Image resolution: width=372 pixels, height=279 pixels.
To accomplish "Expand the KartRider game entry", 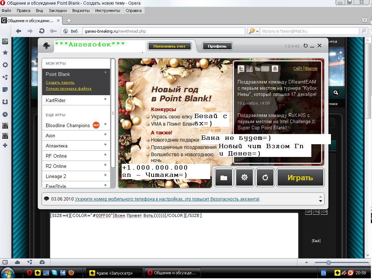I will pos(106,99).
